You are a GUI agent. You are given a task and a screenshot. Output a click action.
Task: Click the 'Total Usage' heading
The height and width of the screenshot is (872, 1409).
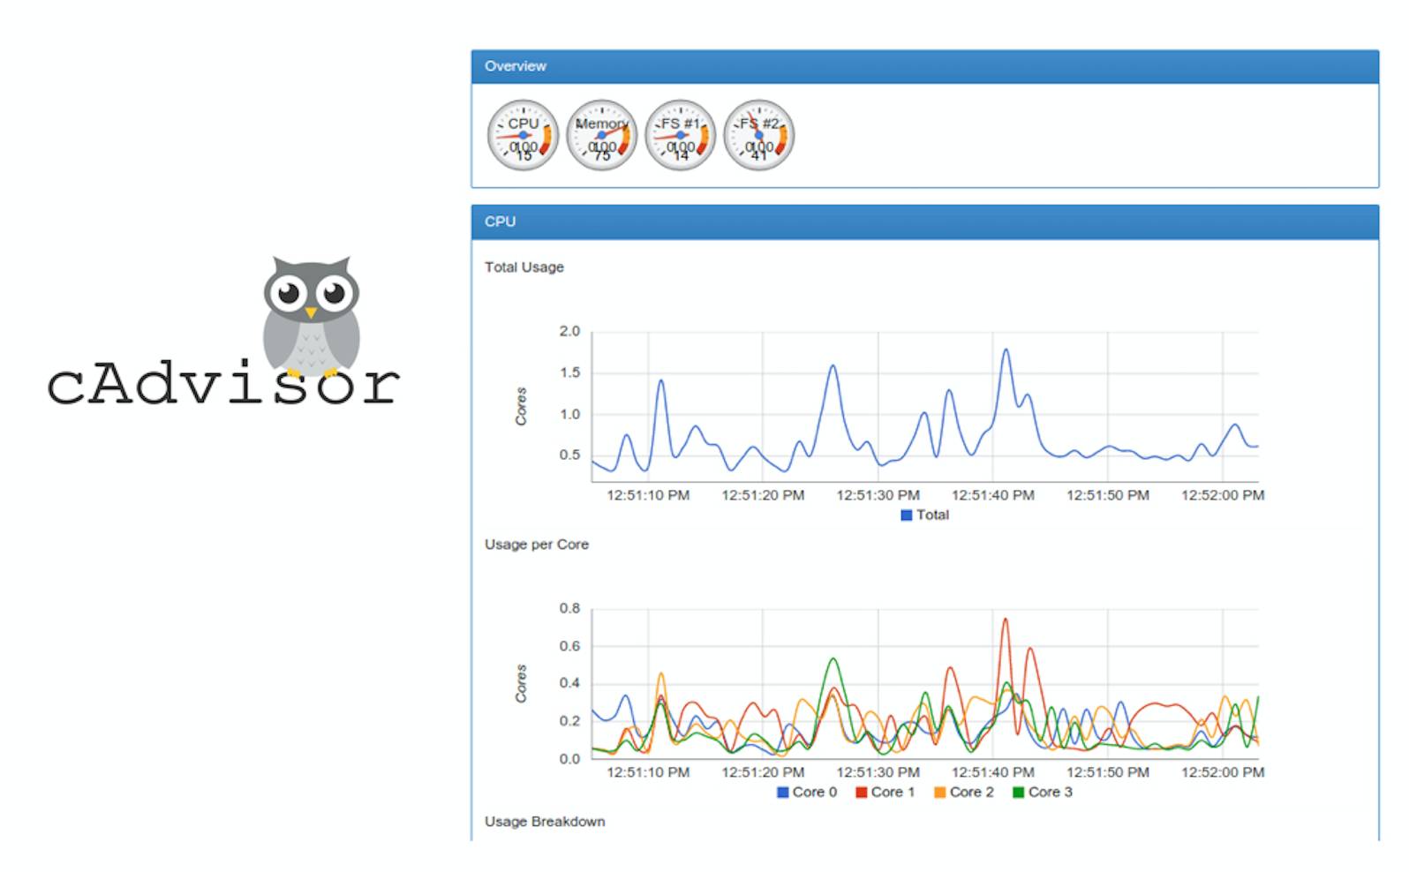(524, 267)
